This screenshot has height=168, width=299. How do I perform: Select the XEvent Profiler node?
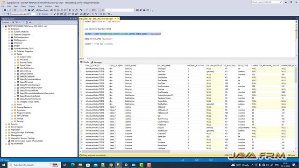tap(17, 144)
